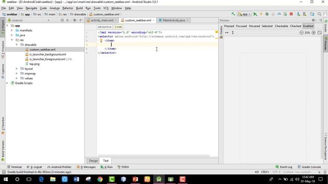Image resolution: width=328 pixels, height=184 pixels.
Task: Open the Gradle Console
Action: pos(309,167)
